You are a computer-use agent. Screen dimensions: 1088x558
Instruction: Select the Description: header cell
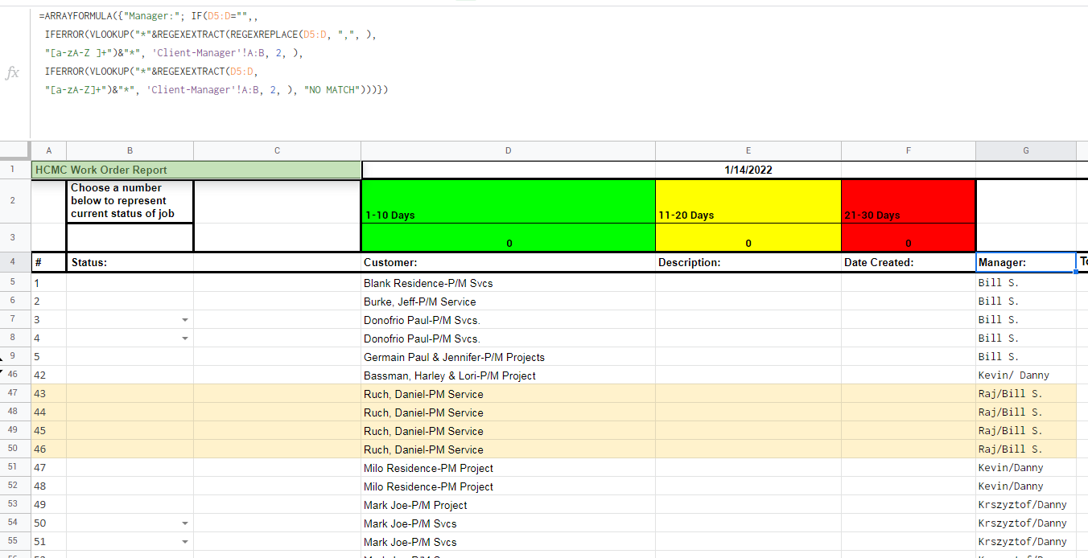(x=748, y=262)
